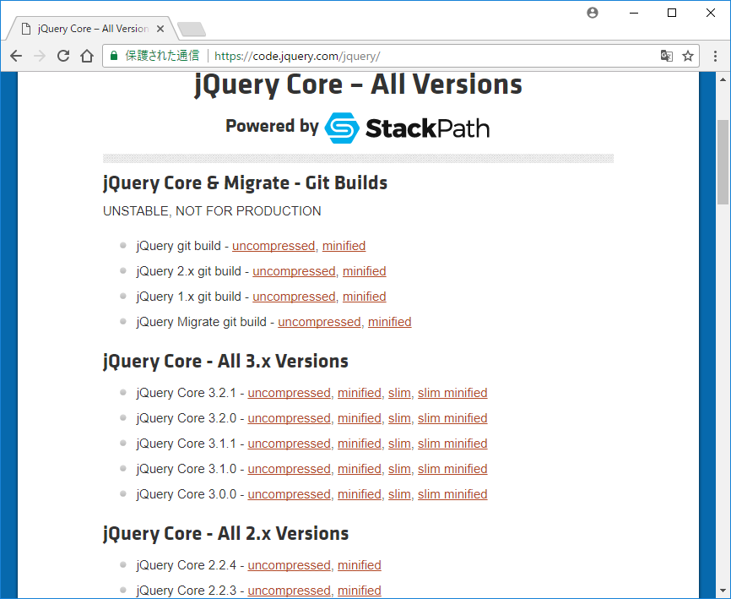The image size is (731, 599).
Task: Maximize the Chrome window
Action: 672,13
